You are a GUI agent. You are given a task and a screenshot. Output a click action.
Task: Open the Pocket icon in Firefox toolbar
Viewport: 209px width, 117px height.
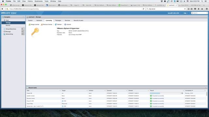(195, 9)
